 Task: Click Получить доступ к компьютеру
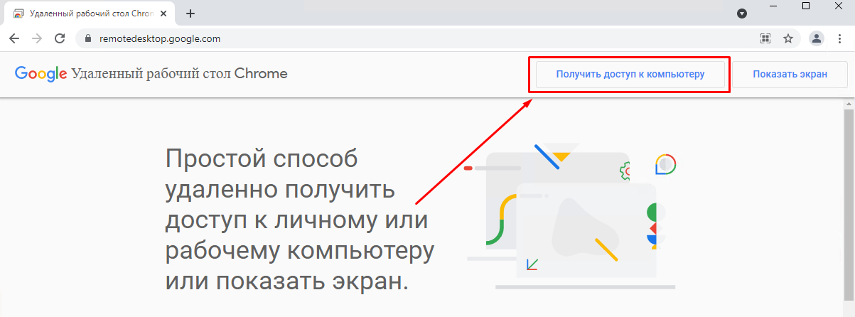[x=630, y=74]
